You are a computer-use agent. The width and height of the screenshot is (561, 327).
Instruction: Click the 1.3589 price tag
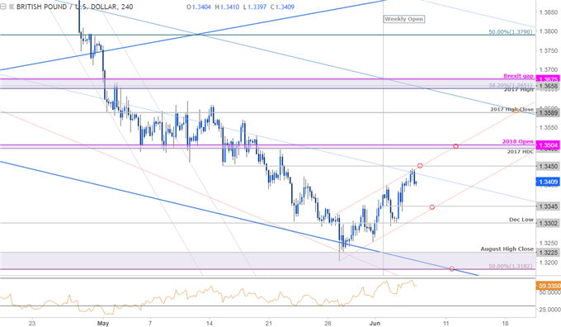pyautogui.click(x=549, y=113)
